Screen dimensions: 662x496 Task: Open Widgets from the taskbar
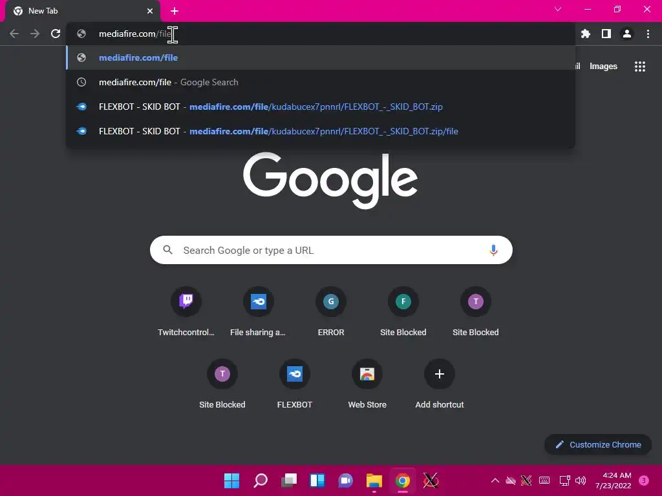[317, 480]
